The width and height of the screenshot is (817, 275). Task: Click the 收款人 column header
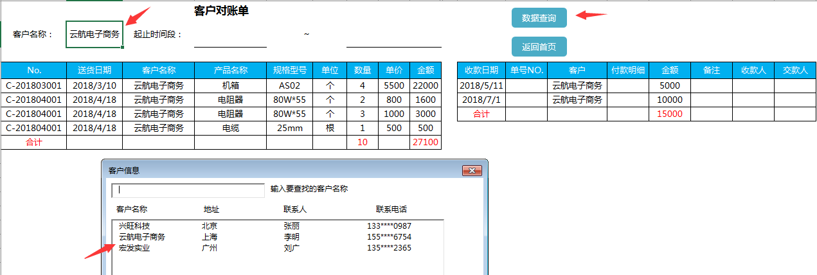pyautogui.click(x=753, y=70)
